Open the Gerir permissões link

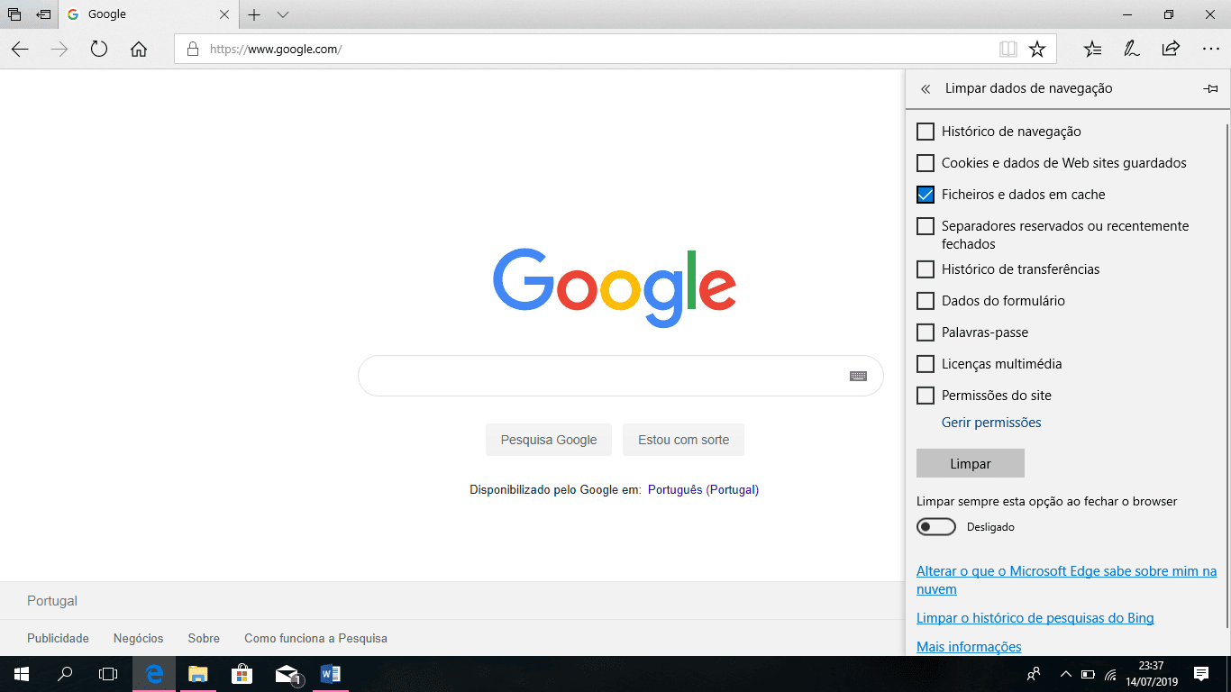click(990, 422)
